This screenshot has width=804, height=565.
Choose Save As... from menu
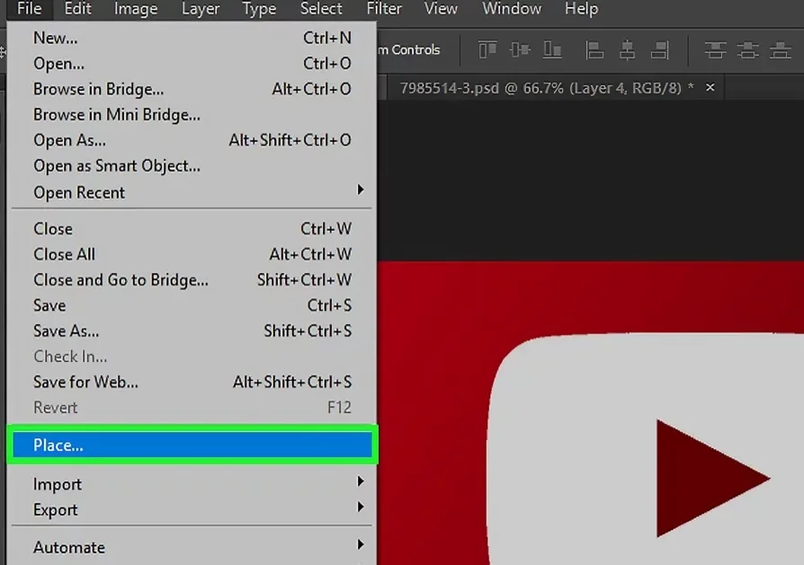tap(192, 331)
